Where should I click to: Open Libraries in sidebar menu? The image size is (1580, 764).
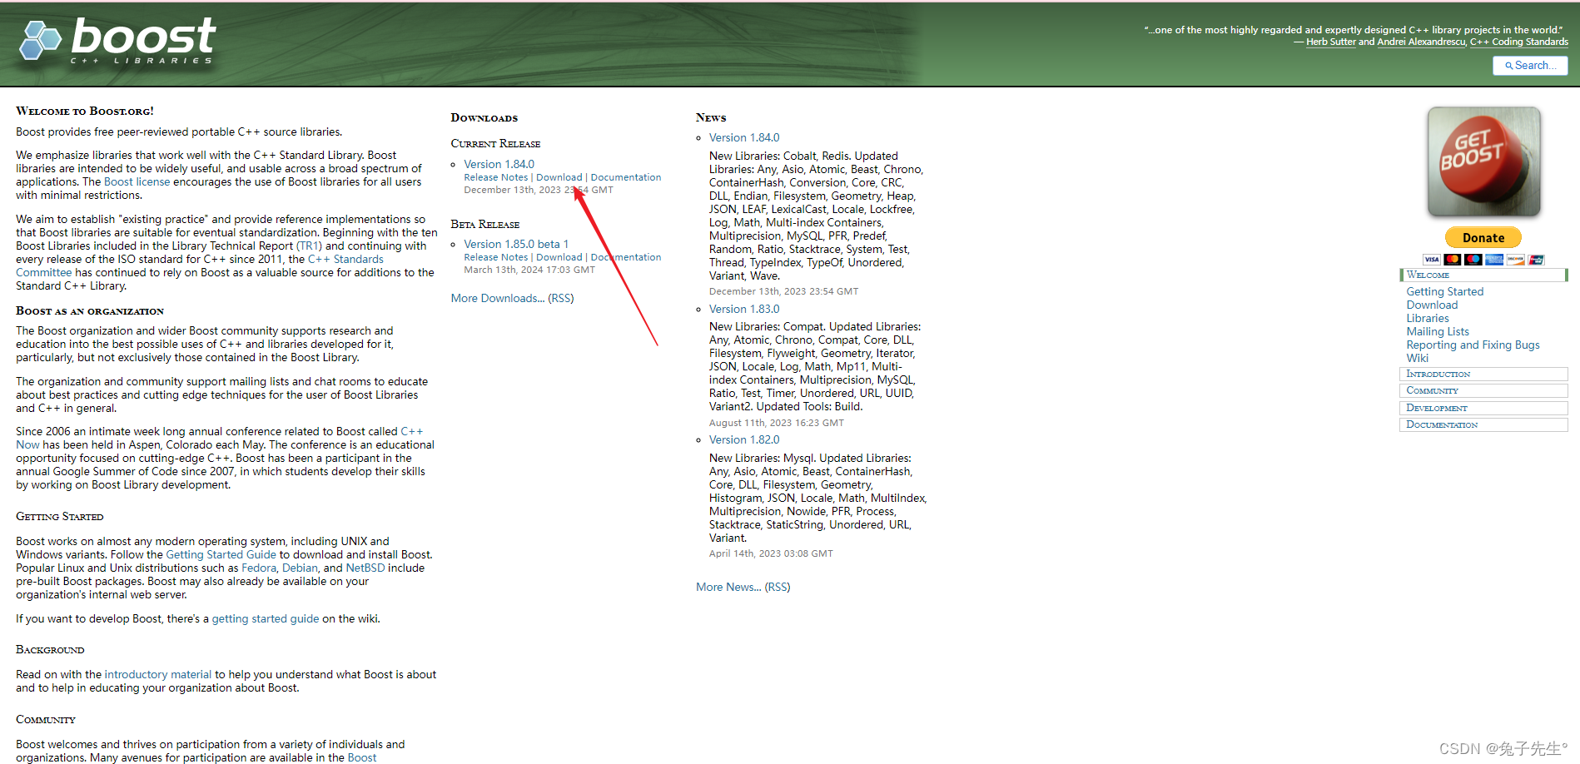pos(1428,318)
